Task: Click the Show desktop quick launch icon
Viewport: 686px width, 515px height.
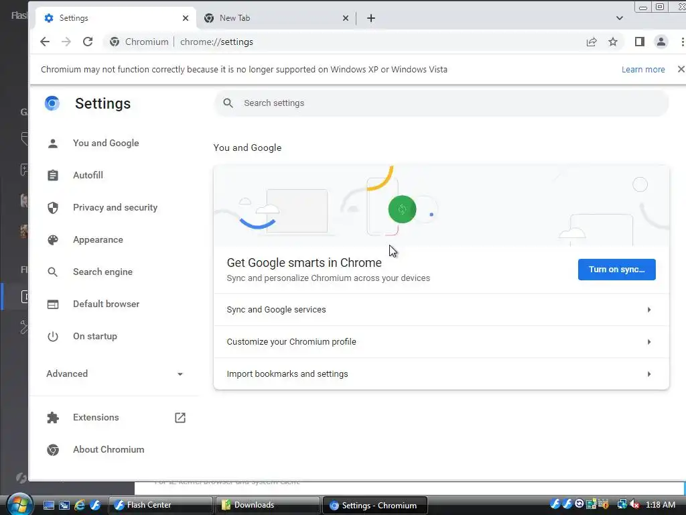Action: coord(48,505)
